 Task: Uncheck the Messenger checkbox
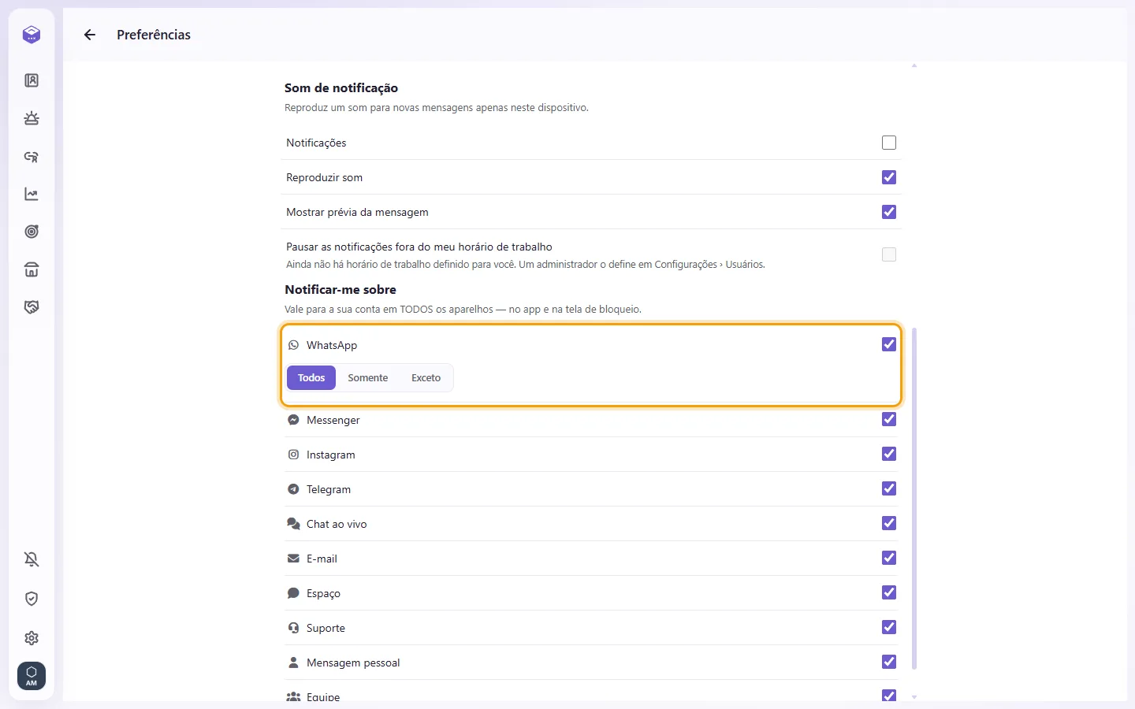pos(889,419)
